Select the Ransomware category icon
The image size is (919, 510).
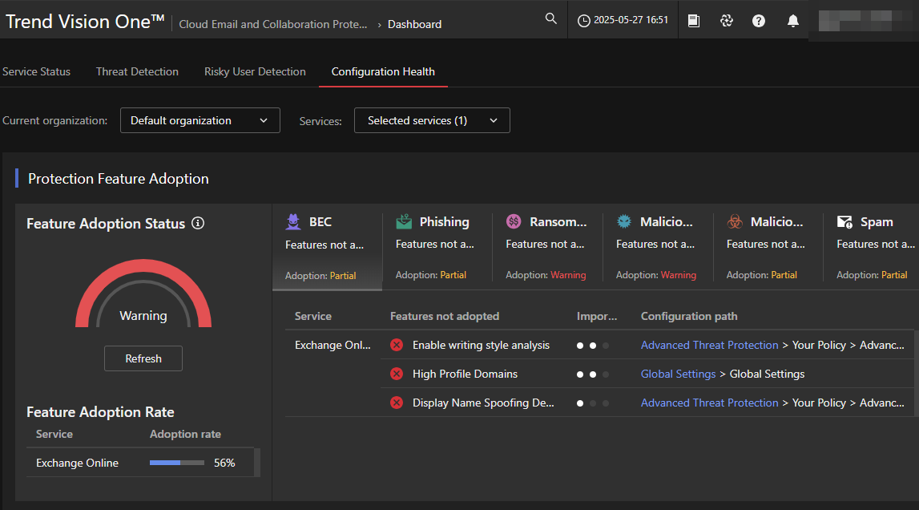pos(514,222)
